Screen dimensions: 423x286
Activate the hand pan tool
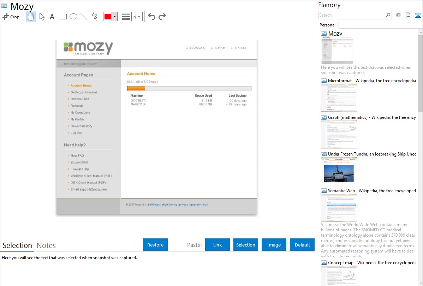31,17
